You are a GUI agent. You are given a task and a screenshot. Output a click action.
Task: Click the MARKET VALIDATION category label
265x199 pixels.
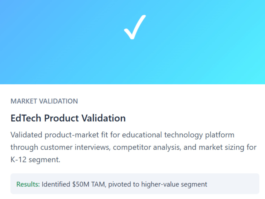tap(44, 101)
